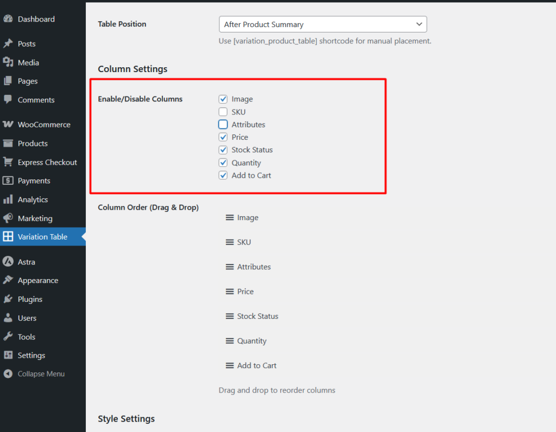Collapse the admin sidebar menu
Image resolution: width=556 pixels, height=432 pixels.
pos(41,374)
